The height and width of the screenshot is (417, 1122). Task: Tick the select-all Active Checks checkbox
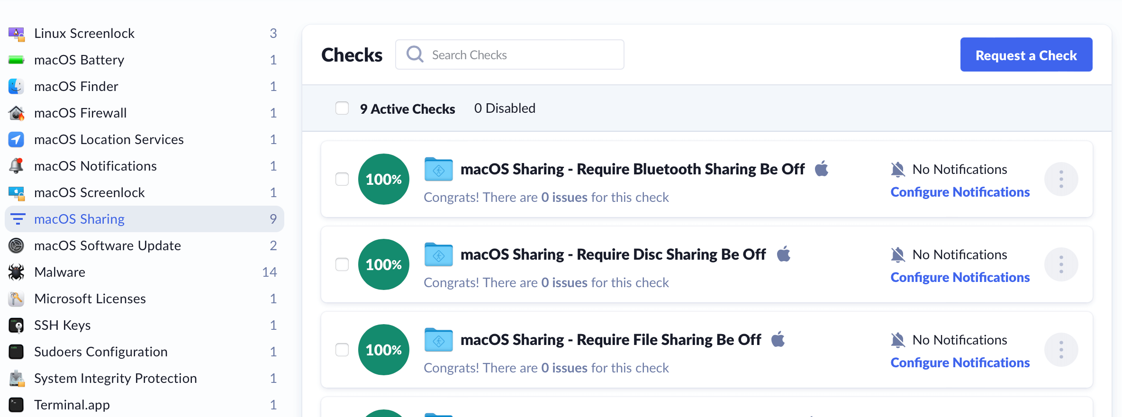[342, 108]
